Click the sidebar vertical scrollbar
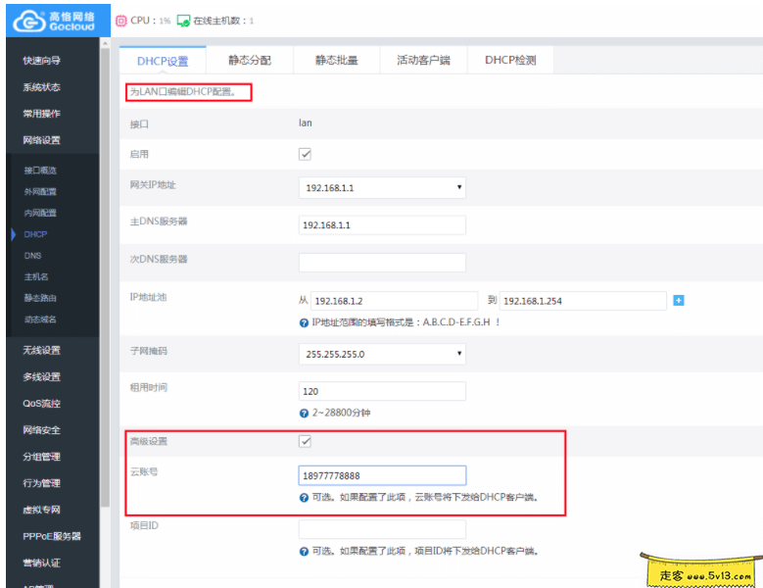Image resolution: width=763 pixels, height=588 pixels. 105,294
